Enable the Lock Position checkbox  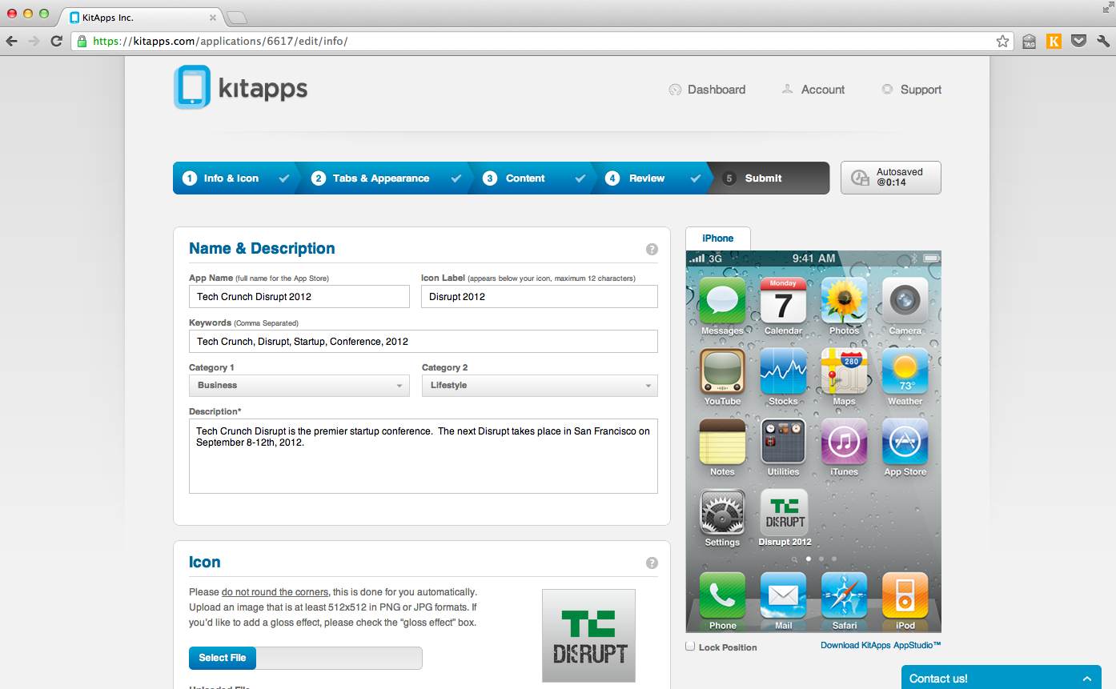tap(690, 647)
